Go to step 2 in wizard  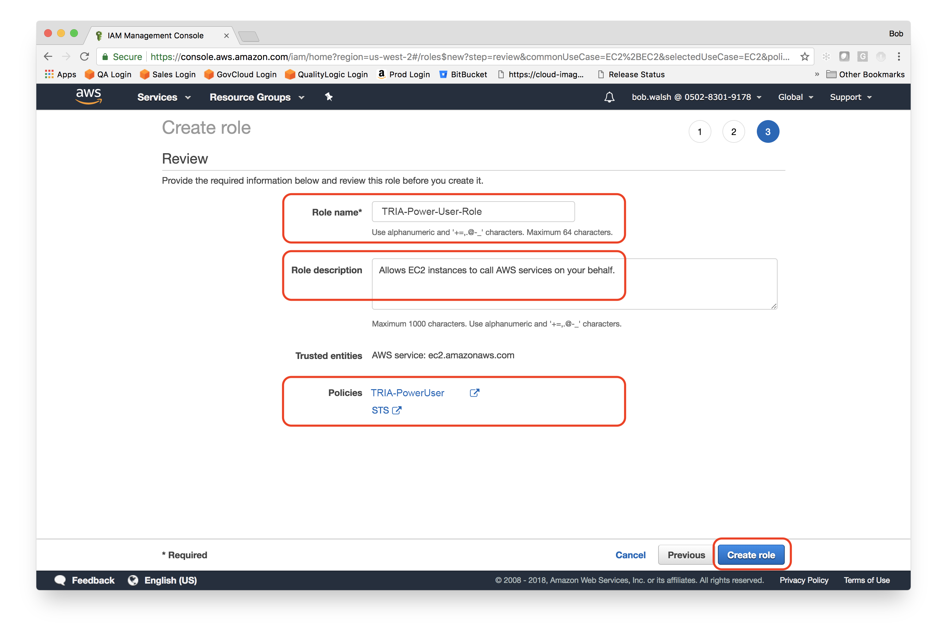tap(733, 132)
